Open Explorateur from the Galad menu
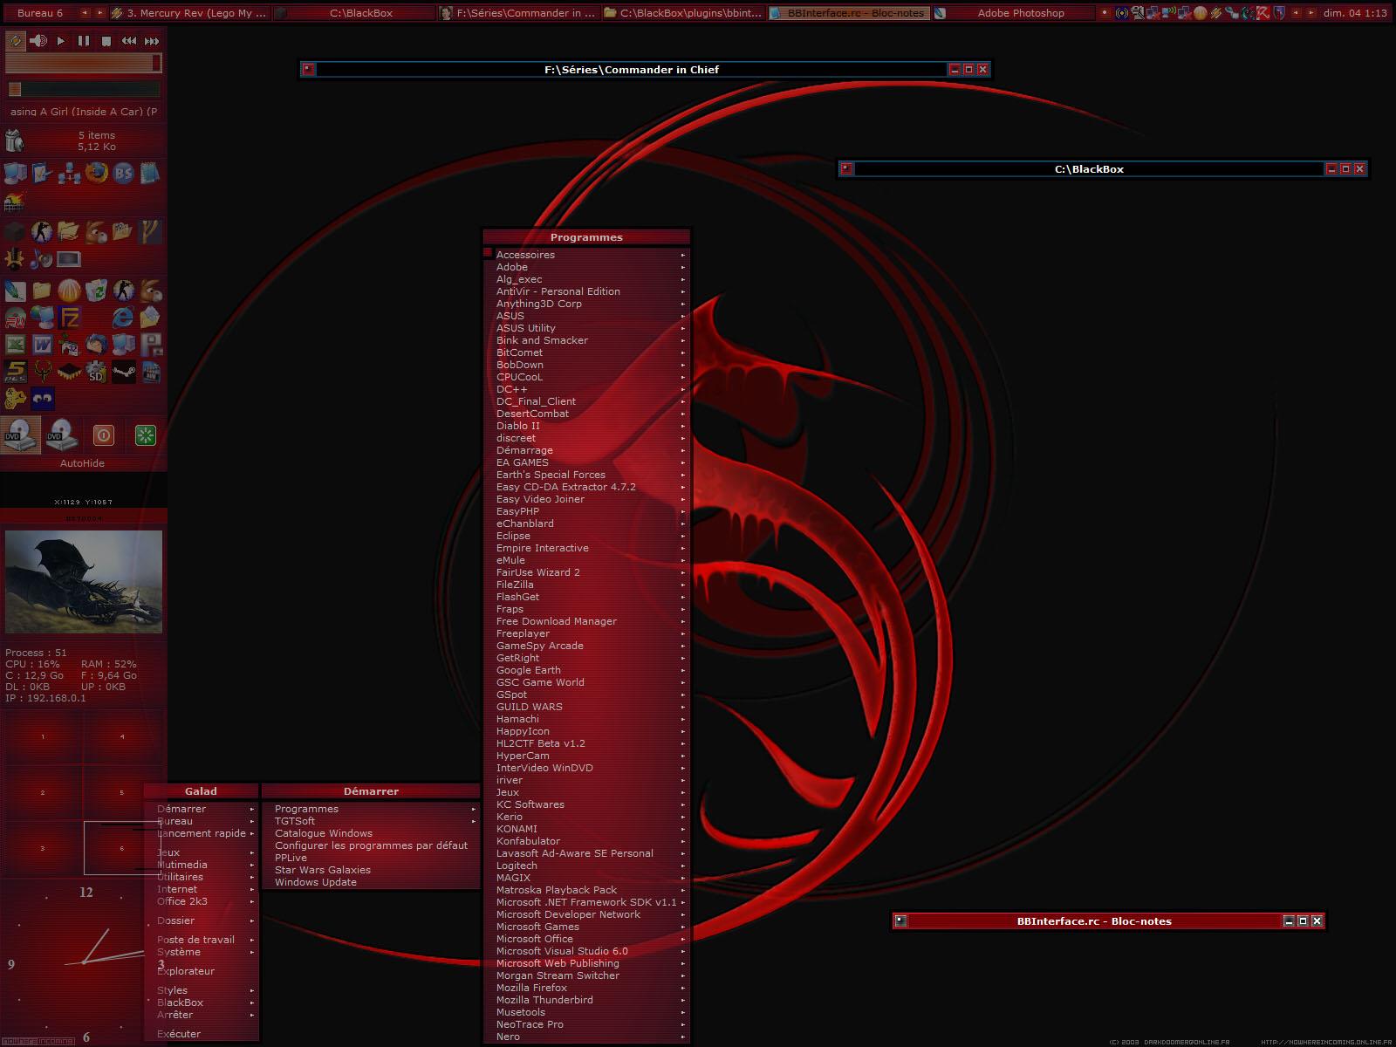1396x1047 pixels. tap(202, 971)
